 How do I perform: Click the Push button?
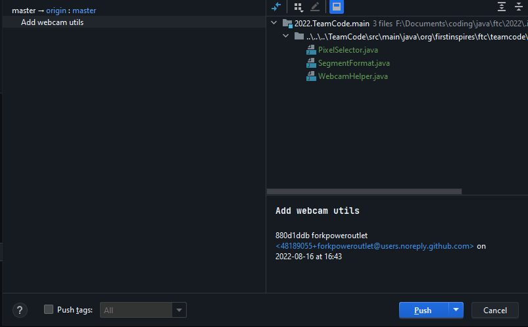[x=423, y=310]
